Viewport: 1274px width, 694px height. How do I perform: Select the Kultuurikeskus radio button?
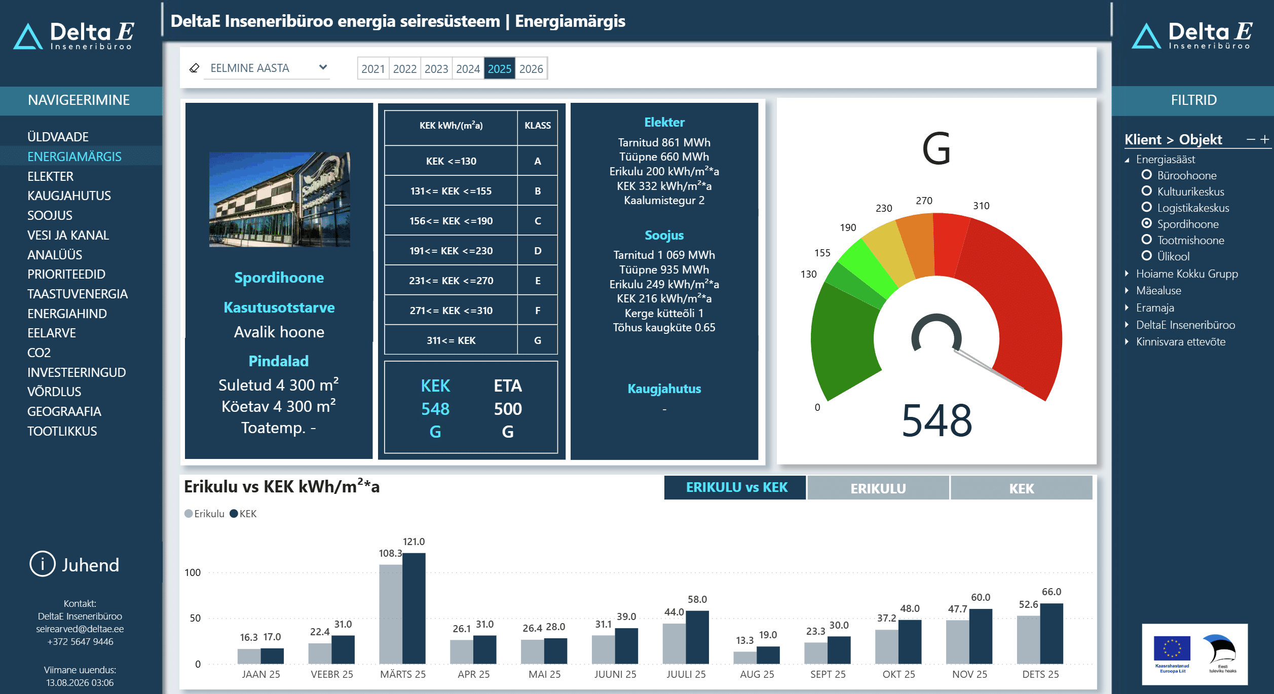tap(1146, 191)
